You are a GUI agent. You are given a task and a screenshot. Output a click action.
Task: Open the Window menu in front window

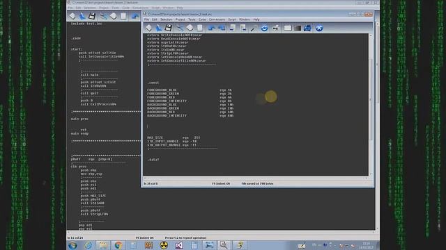click(245, 19)
